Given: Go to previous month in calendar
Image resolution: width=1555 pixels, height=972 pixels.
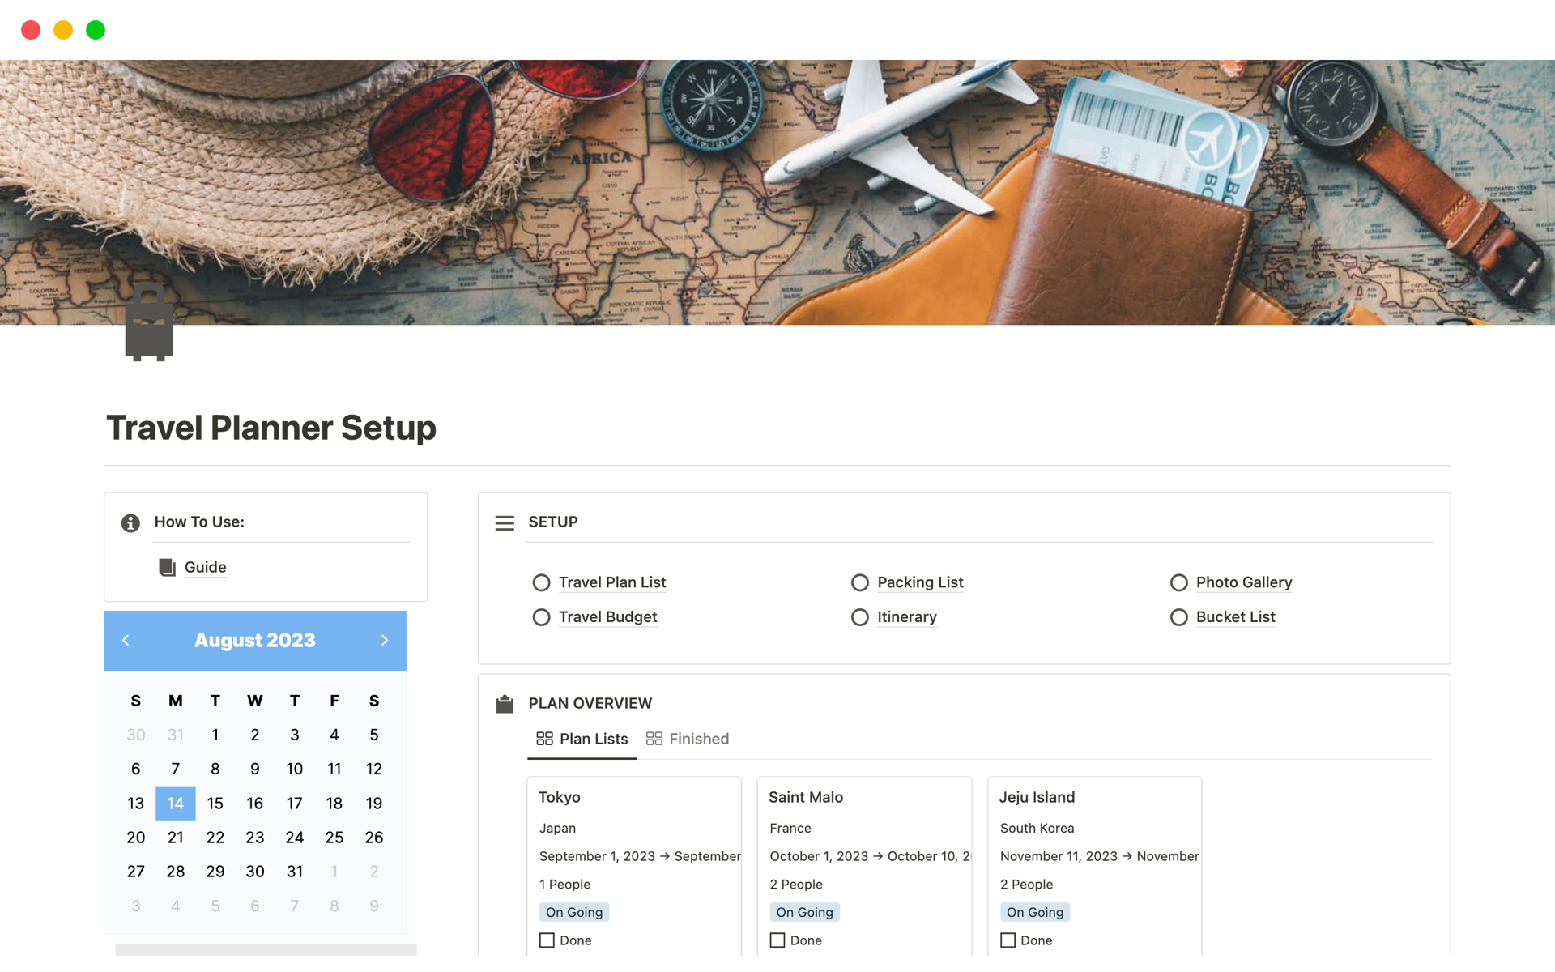Looking at the screenshot, I should [126, 640].
